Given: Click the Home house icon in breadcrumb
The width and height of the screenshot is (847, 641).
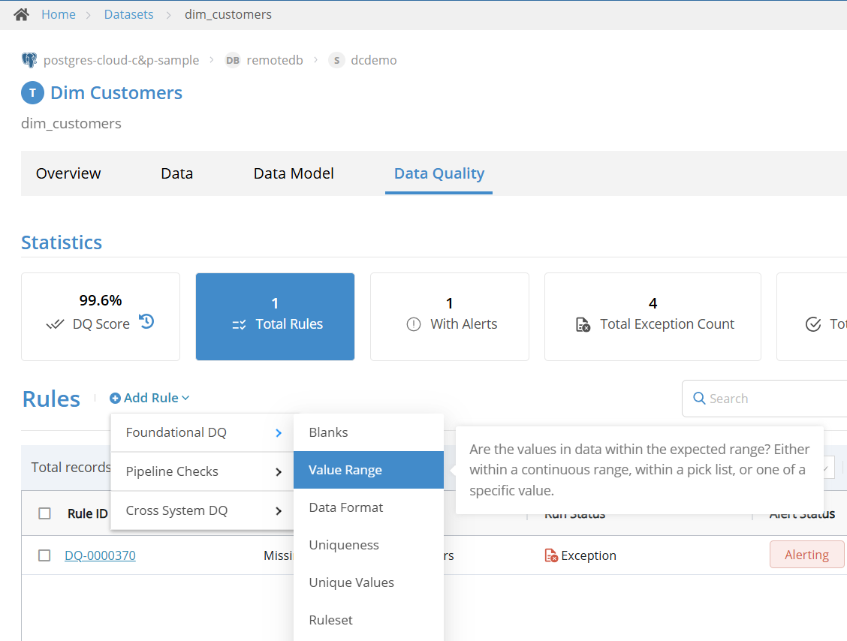Looking at the screenshot, I should (21, 14).
